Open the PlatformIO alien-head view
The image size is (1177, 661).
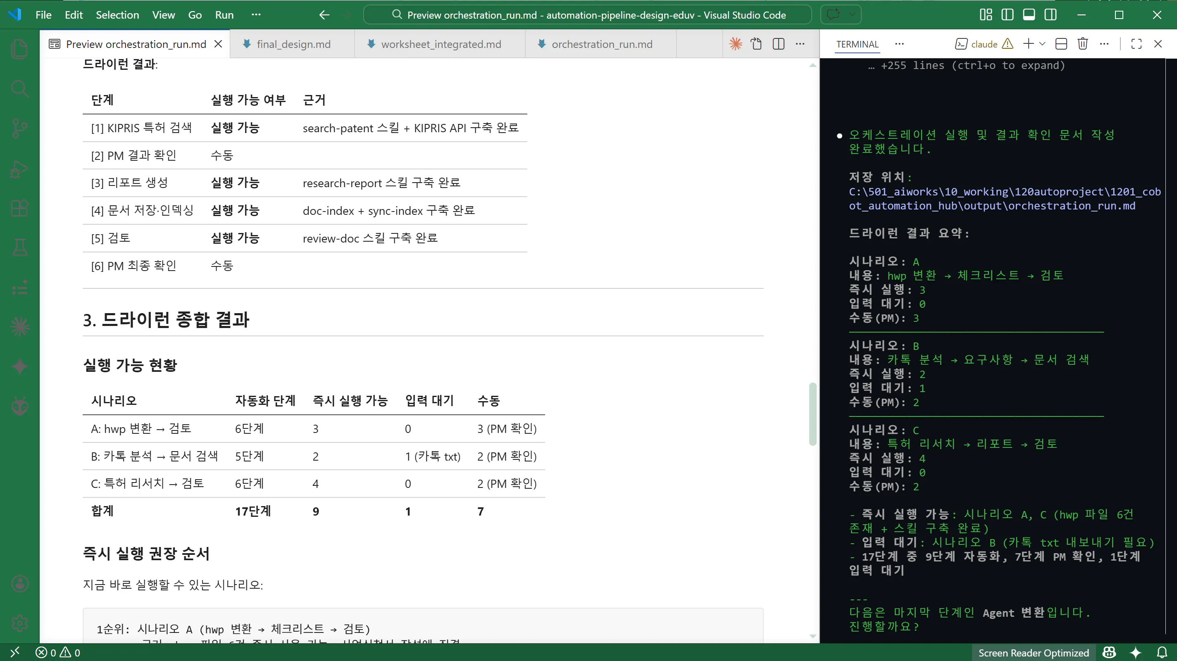point(20,406)
